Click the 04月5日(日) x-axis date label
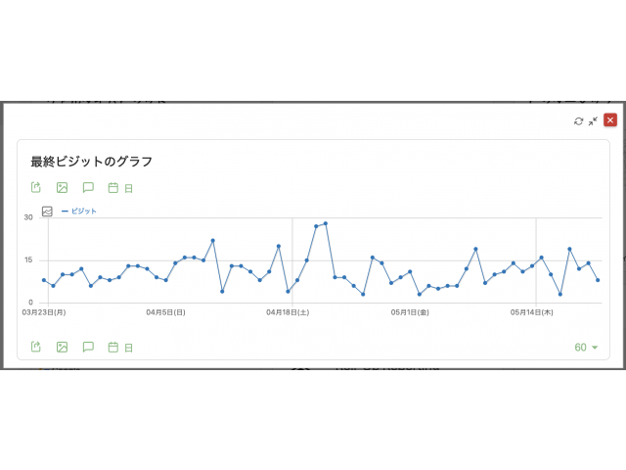Image resolution: width=626 pixels, height=470 pixels. pos(165,312)
